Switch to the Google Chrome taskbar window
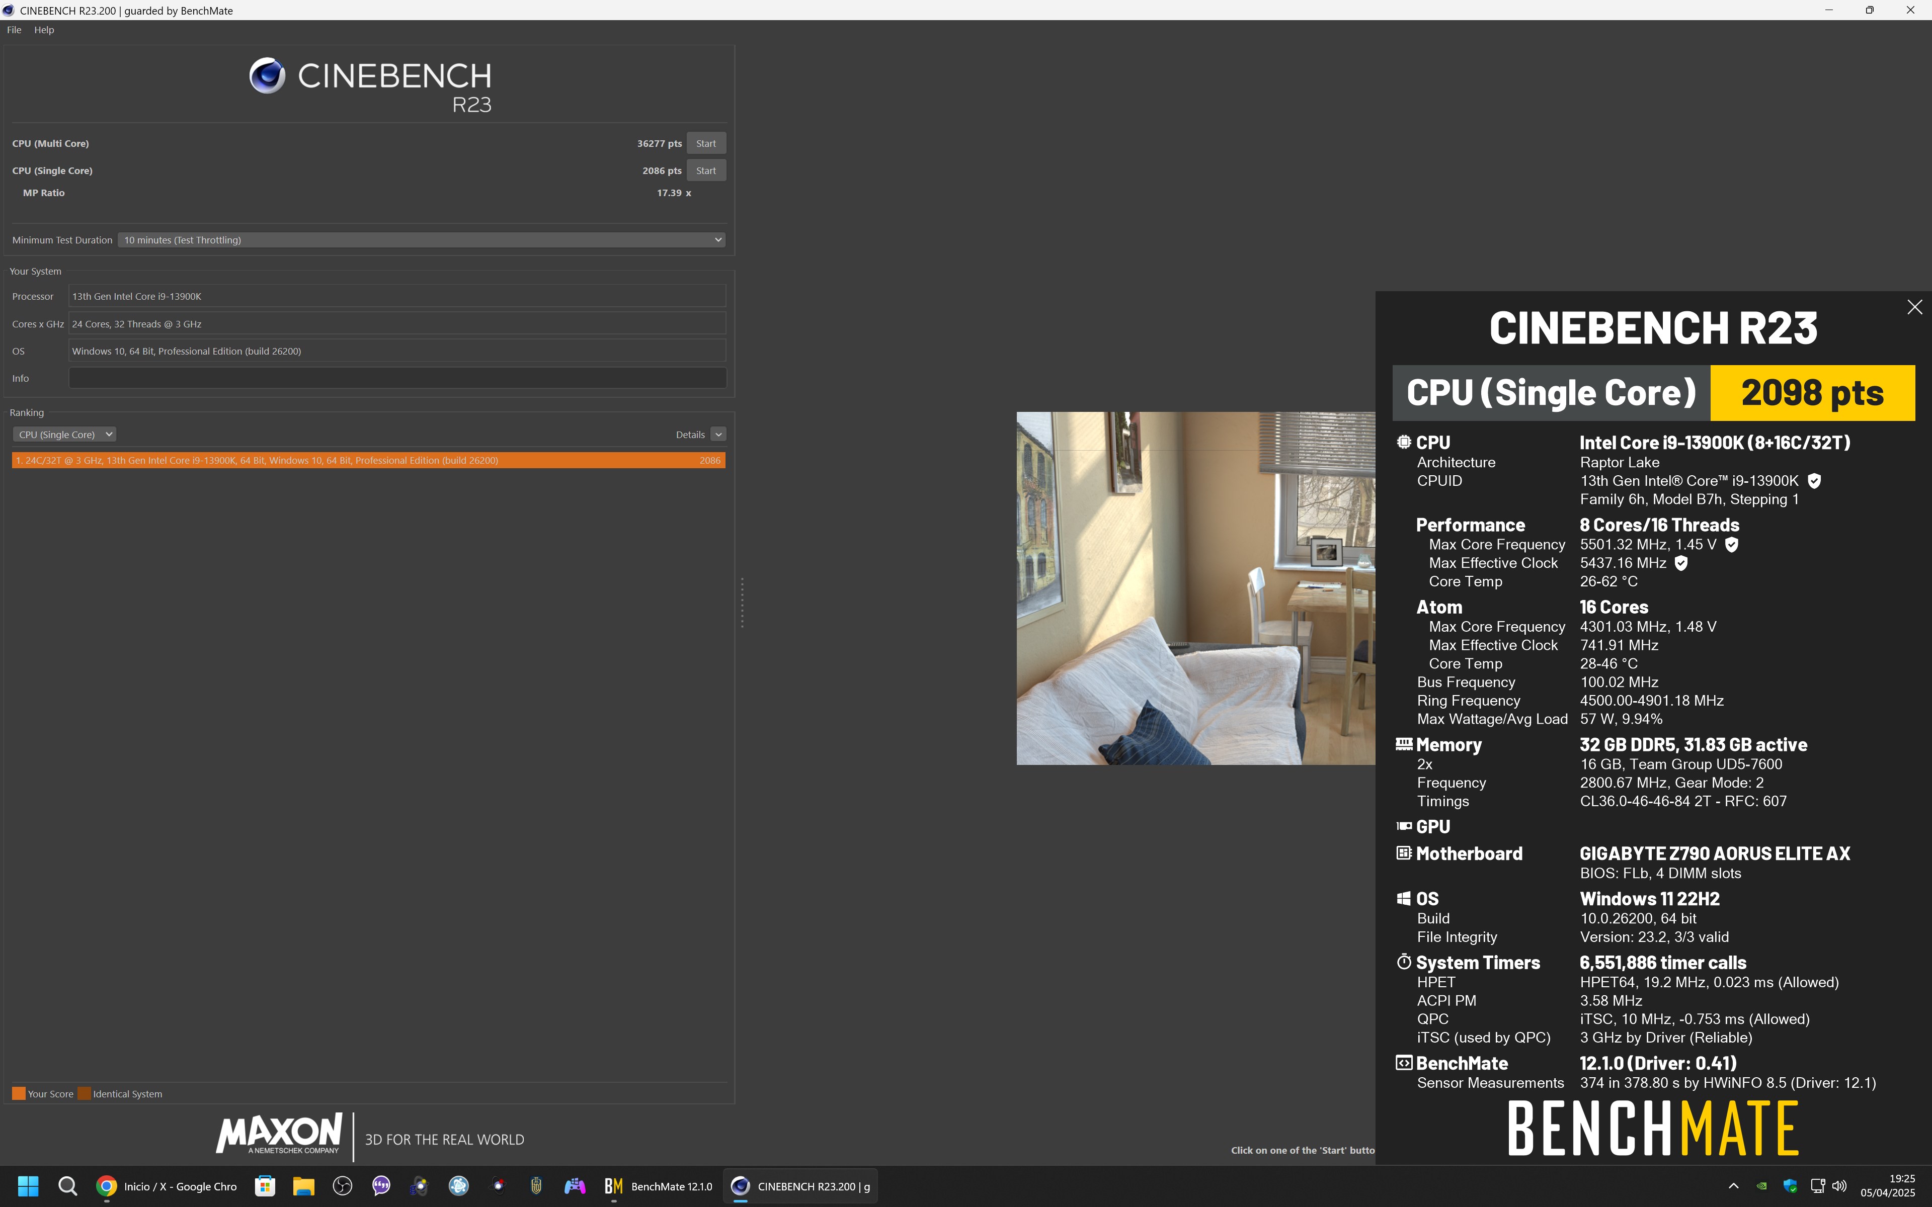Image resolution: width=1932 pixels, height=1207 pixels. pyautogui.click(x=166, y=1186)
